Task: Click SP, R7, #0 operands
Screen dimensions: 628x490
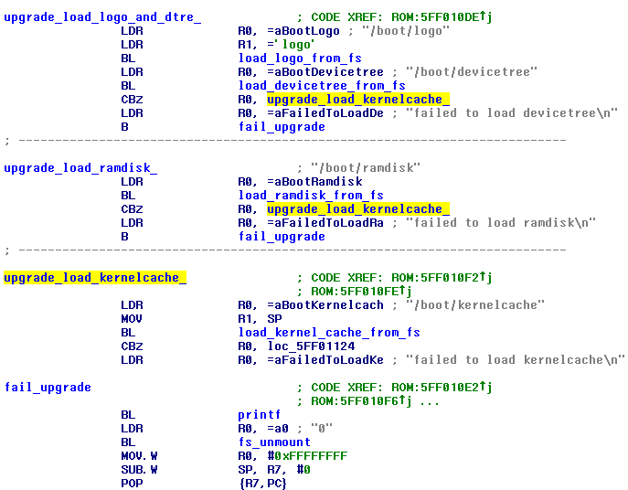Action: (274, 470)
